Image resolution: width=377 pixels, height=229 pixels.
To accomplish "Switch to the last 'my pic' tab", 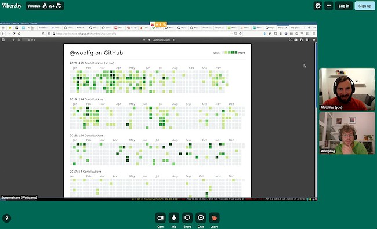I will [295, 28].
